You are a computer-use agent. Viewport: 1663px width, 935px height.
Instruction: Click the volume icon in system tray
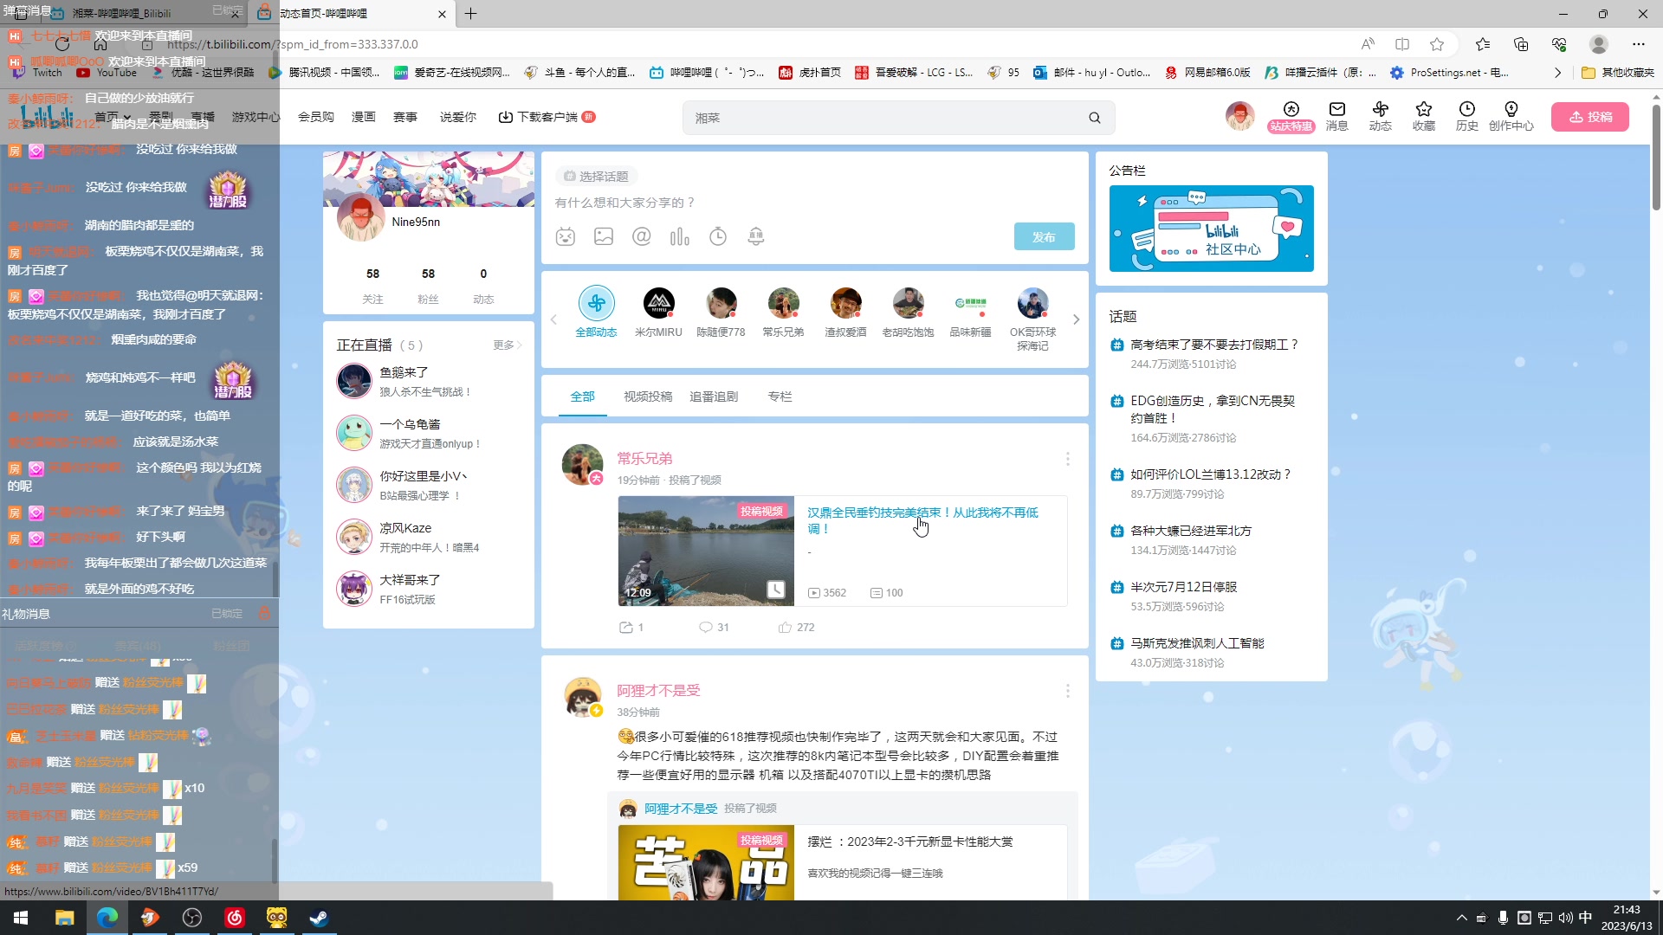(1565, 918)
